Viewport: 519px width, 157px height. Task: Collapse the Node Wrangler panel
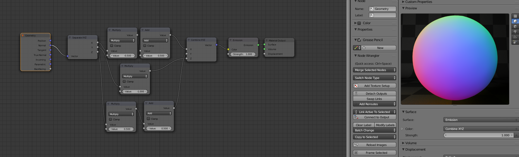[356, 56]
